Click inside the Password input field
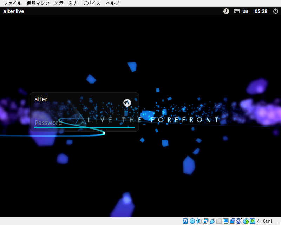This screenshot has width=281, height=225. [x=70, y=123]
